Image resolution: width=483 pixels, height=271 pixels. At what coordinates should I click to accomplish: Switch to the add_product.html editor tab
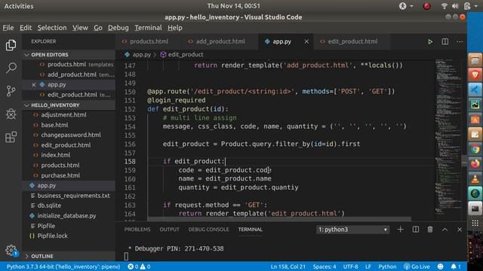coord(219,41)
